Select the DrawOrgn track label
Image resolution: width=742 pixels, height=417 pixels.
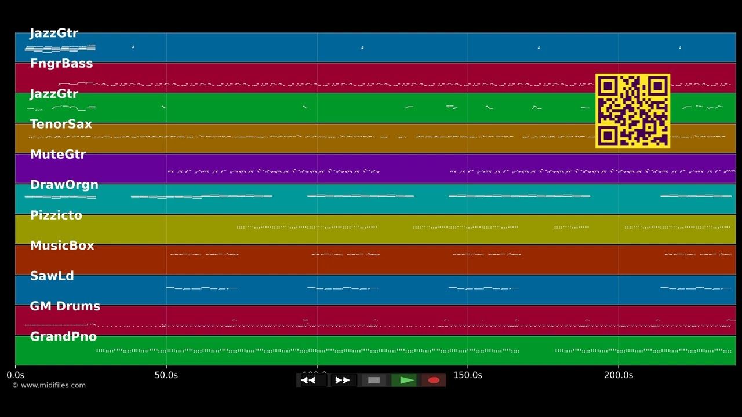click(64, 185)
